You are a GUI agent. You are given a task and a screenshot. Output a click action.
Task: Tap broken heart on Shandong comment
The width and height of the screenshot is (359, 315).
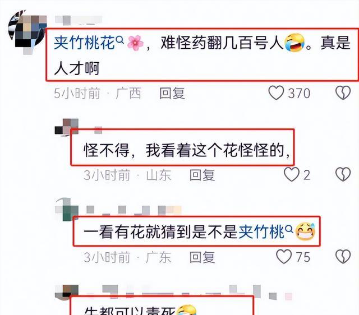343,174
